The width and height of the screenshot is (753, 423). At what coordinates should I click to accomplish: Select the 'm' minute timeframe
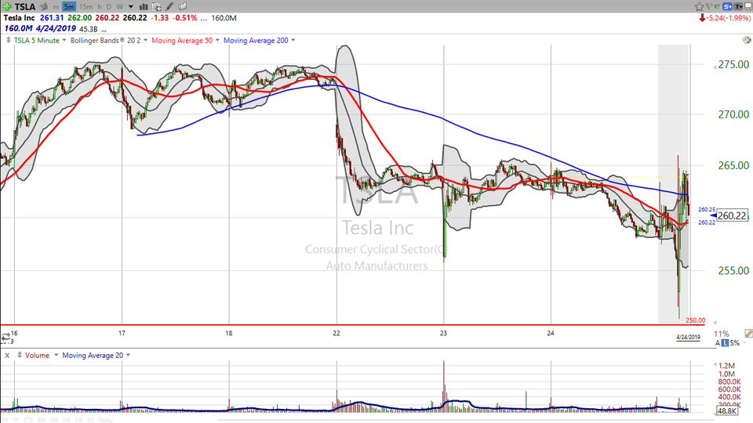pos(56,7)
